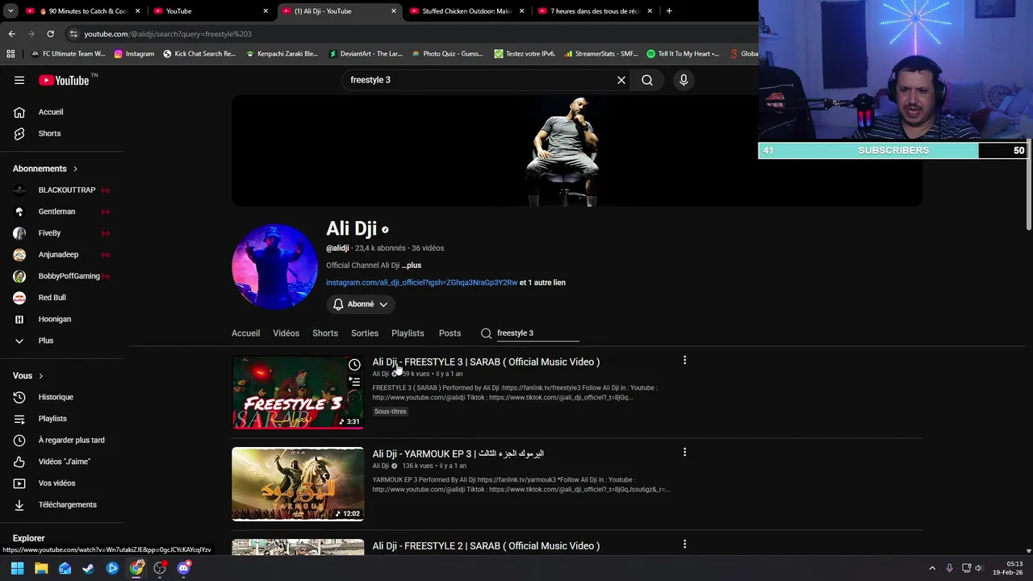This screenshot has width=1033, height=581.
Task: Open the Ali Dji Instagram link
Action: click(421, 282)
